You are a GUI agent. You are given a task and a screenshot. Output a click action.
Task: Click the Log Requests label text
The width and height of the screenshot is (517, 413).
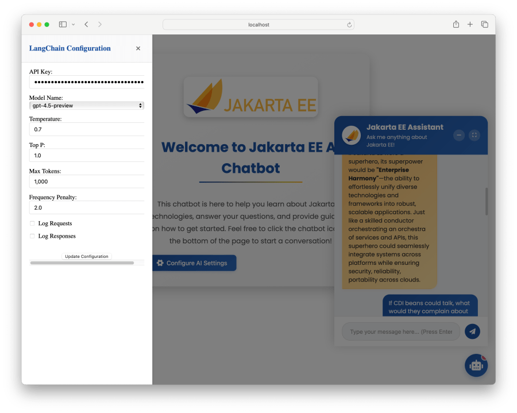point(55,223)
